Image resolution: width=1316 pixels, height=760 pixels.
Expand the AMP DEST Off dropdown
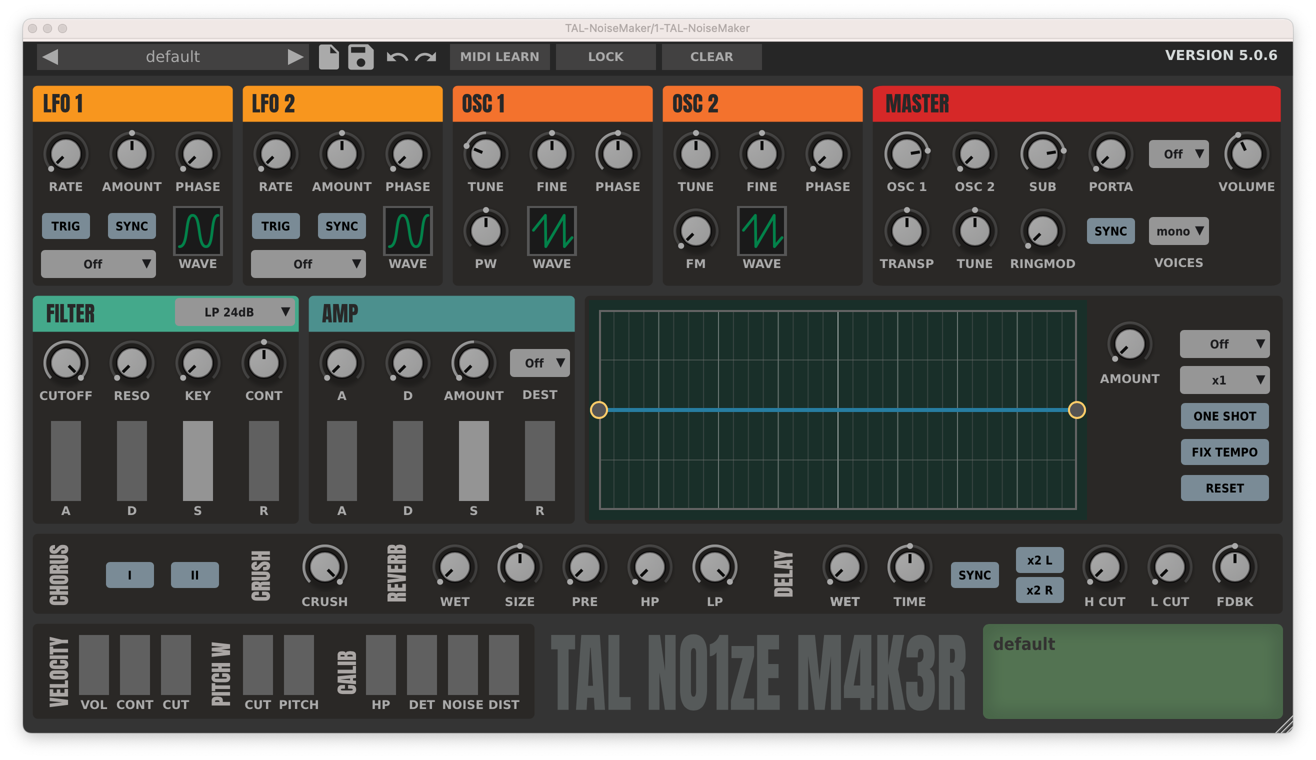[x=539, y=363]
